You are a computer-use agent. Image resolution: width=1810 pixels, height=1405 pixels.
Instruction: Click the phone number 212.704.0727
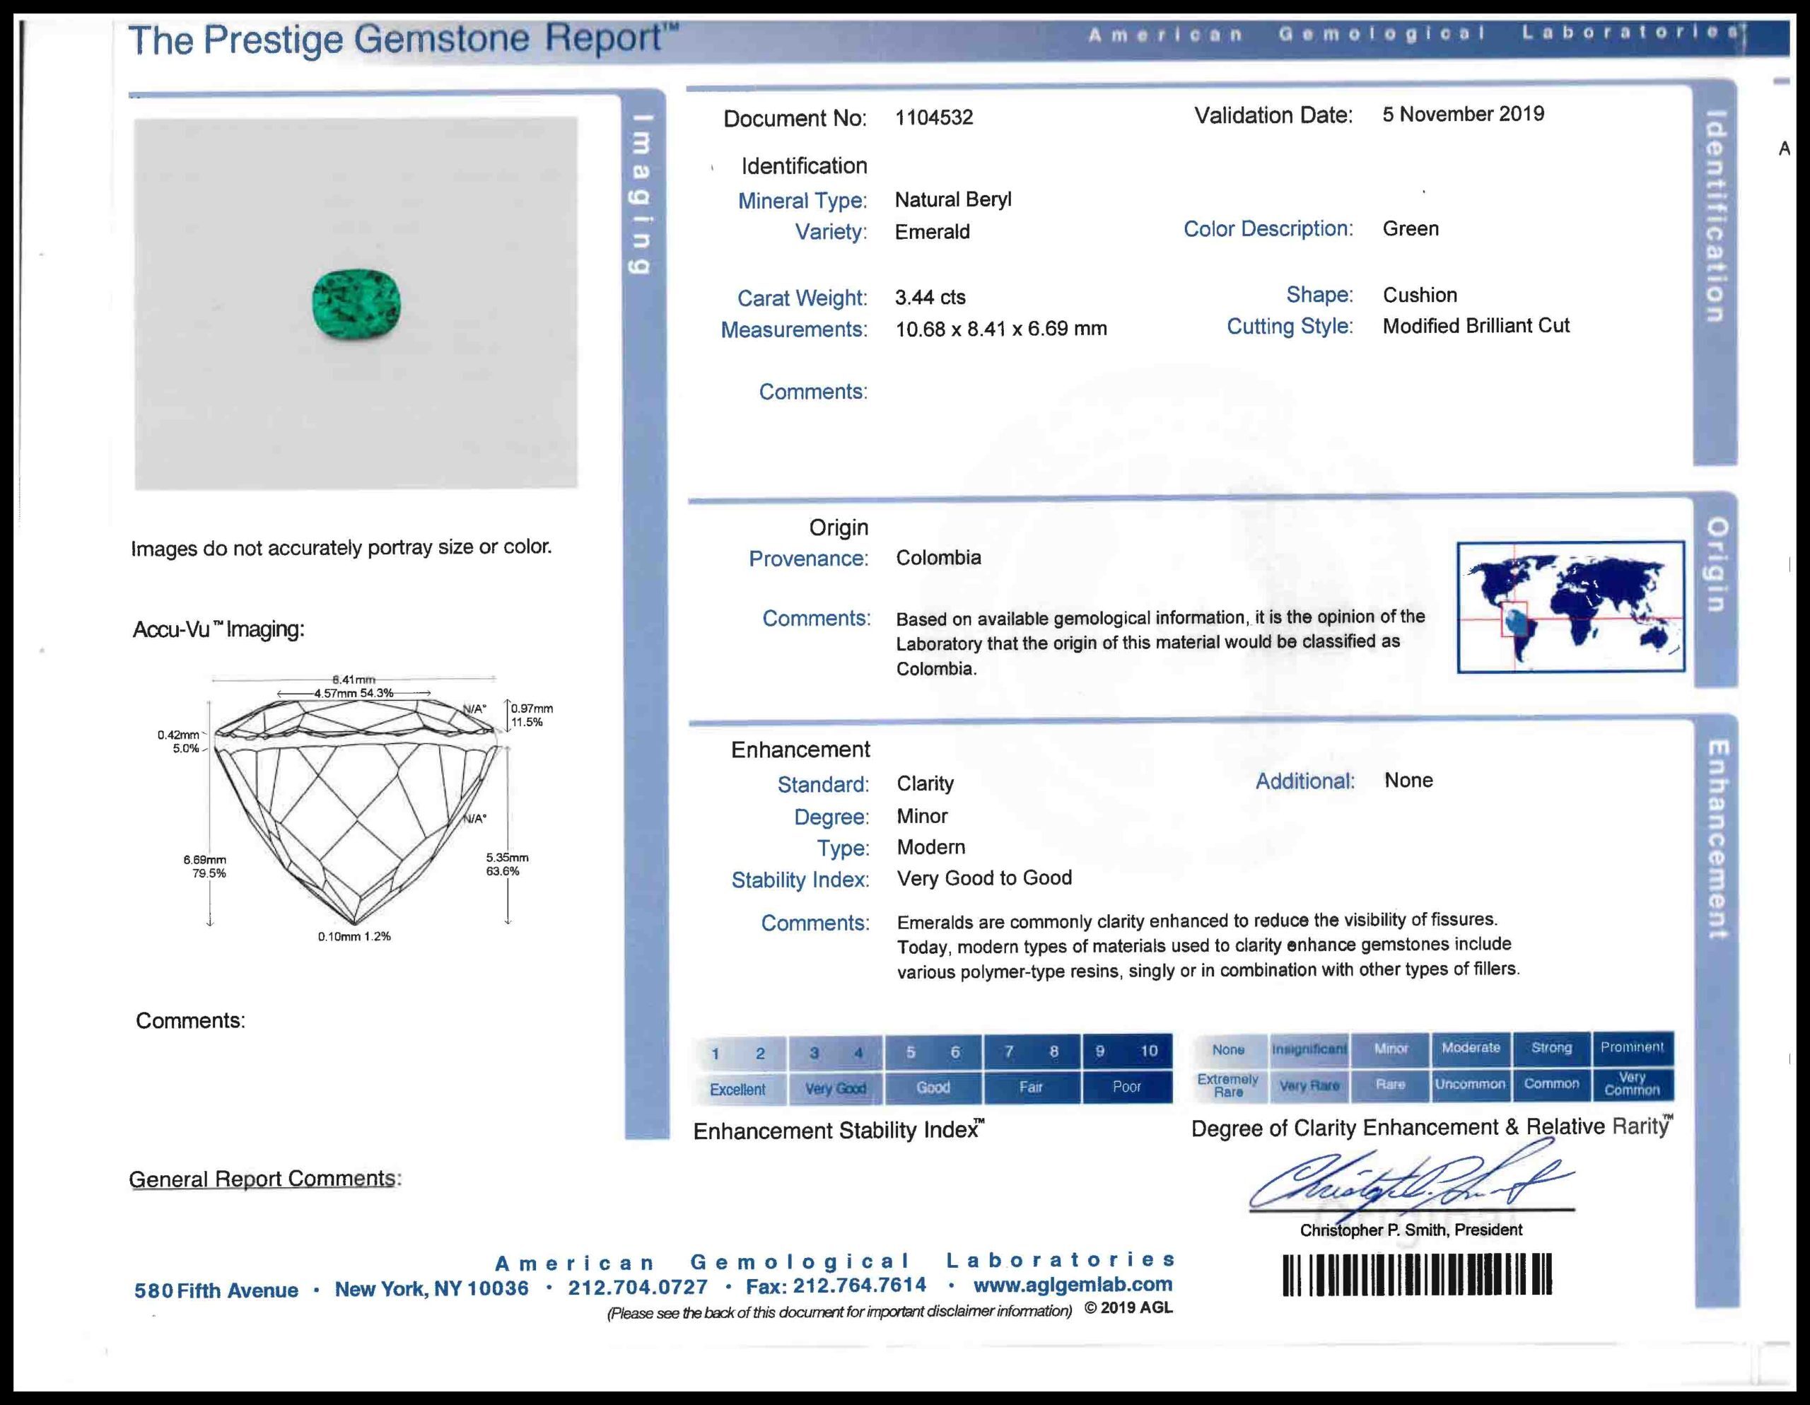tap(638, 1286)
